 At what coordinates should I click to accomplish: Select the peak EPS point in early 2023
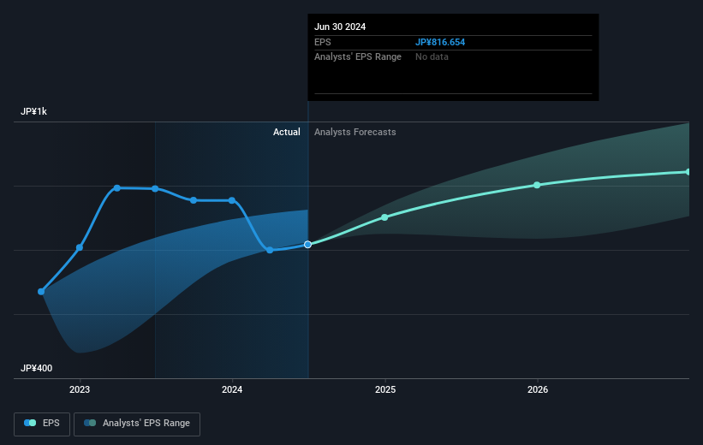point(117,188)
